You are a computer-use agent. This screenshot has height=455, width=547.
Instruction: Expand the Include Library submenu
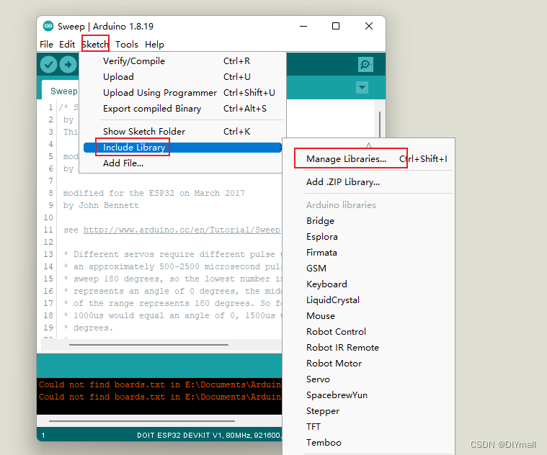183,148
